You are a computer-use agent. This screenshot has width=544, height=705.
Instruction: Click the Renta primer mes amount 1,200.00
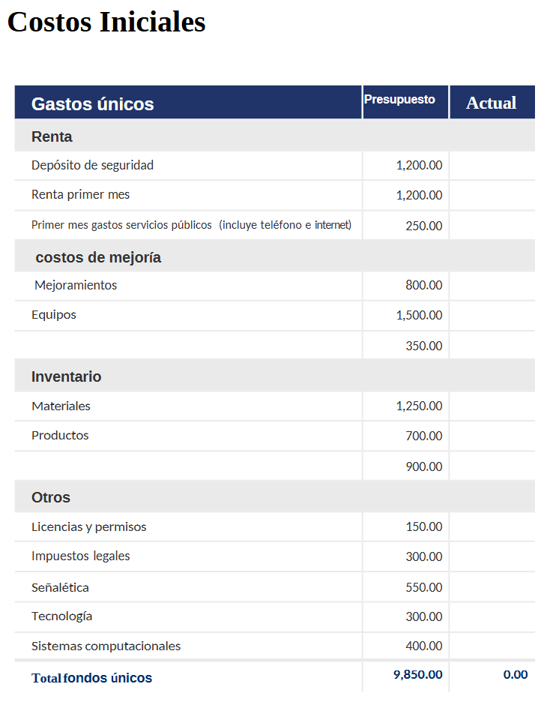[x=405, y=195]
